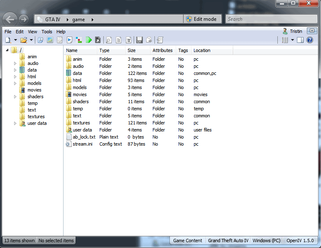Click the green play arrow toolbar icon
This screenshot has width=321, height=248.
pos(88,40)
